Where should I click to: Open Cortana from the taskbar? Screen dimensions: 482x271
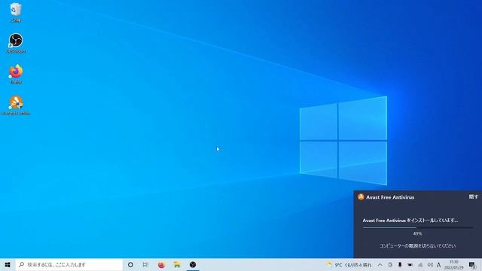(x=130, y=264)
